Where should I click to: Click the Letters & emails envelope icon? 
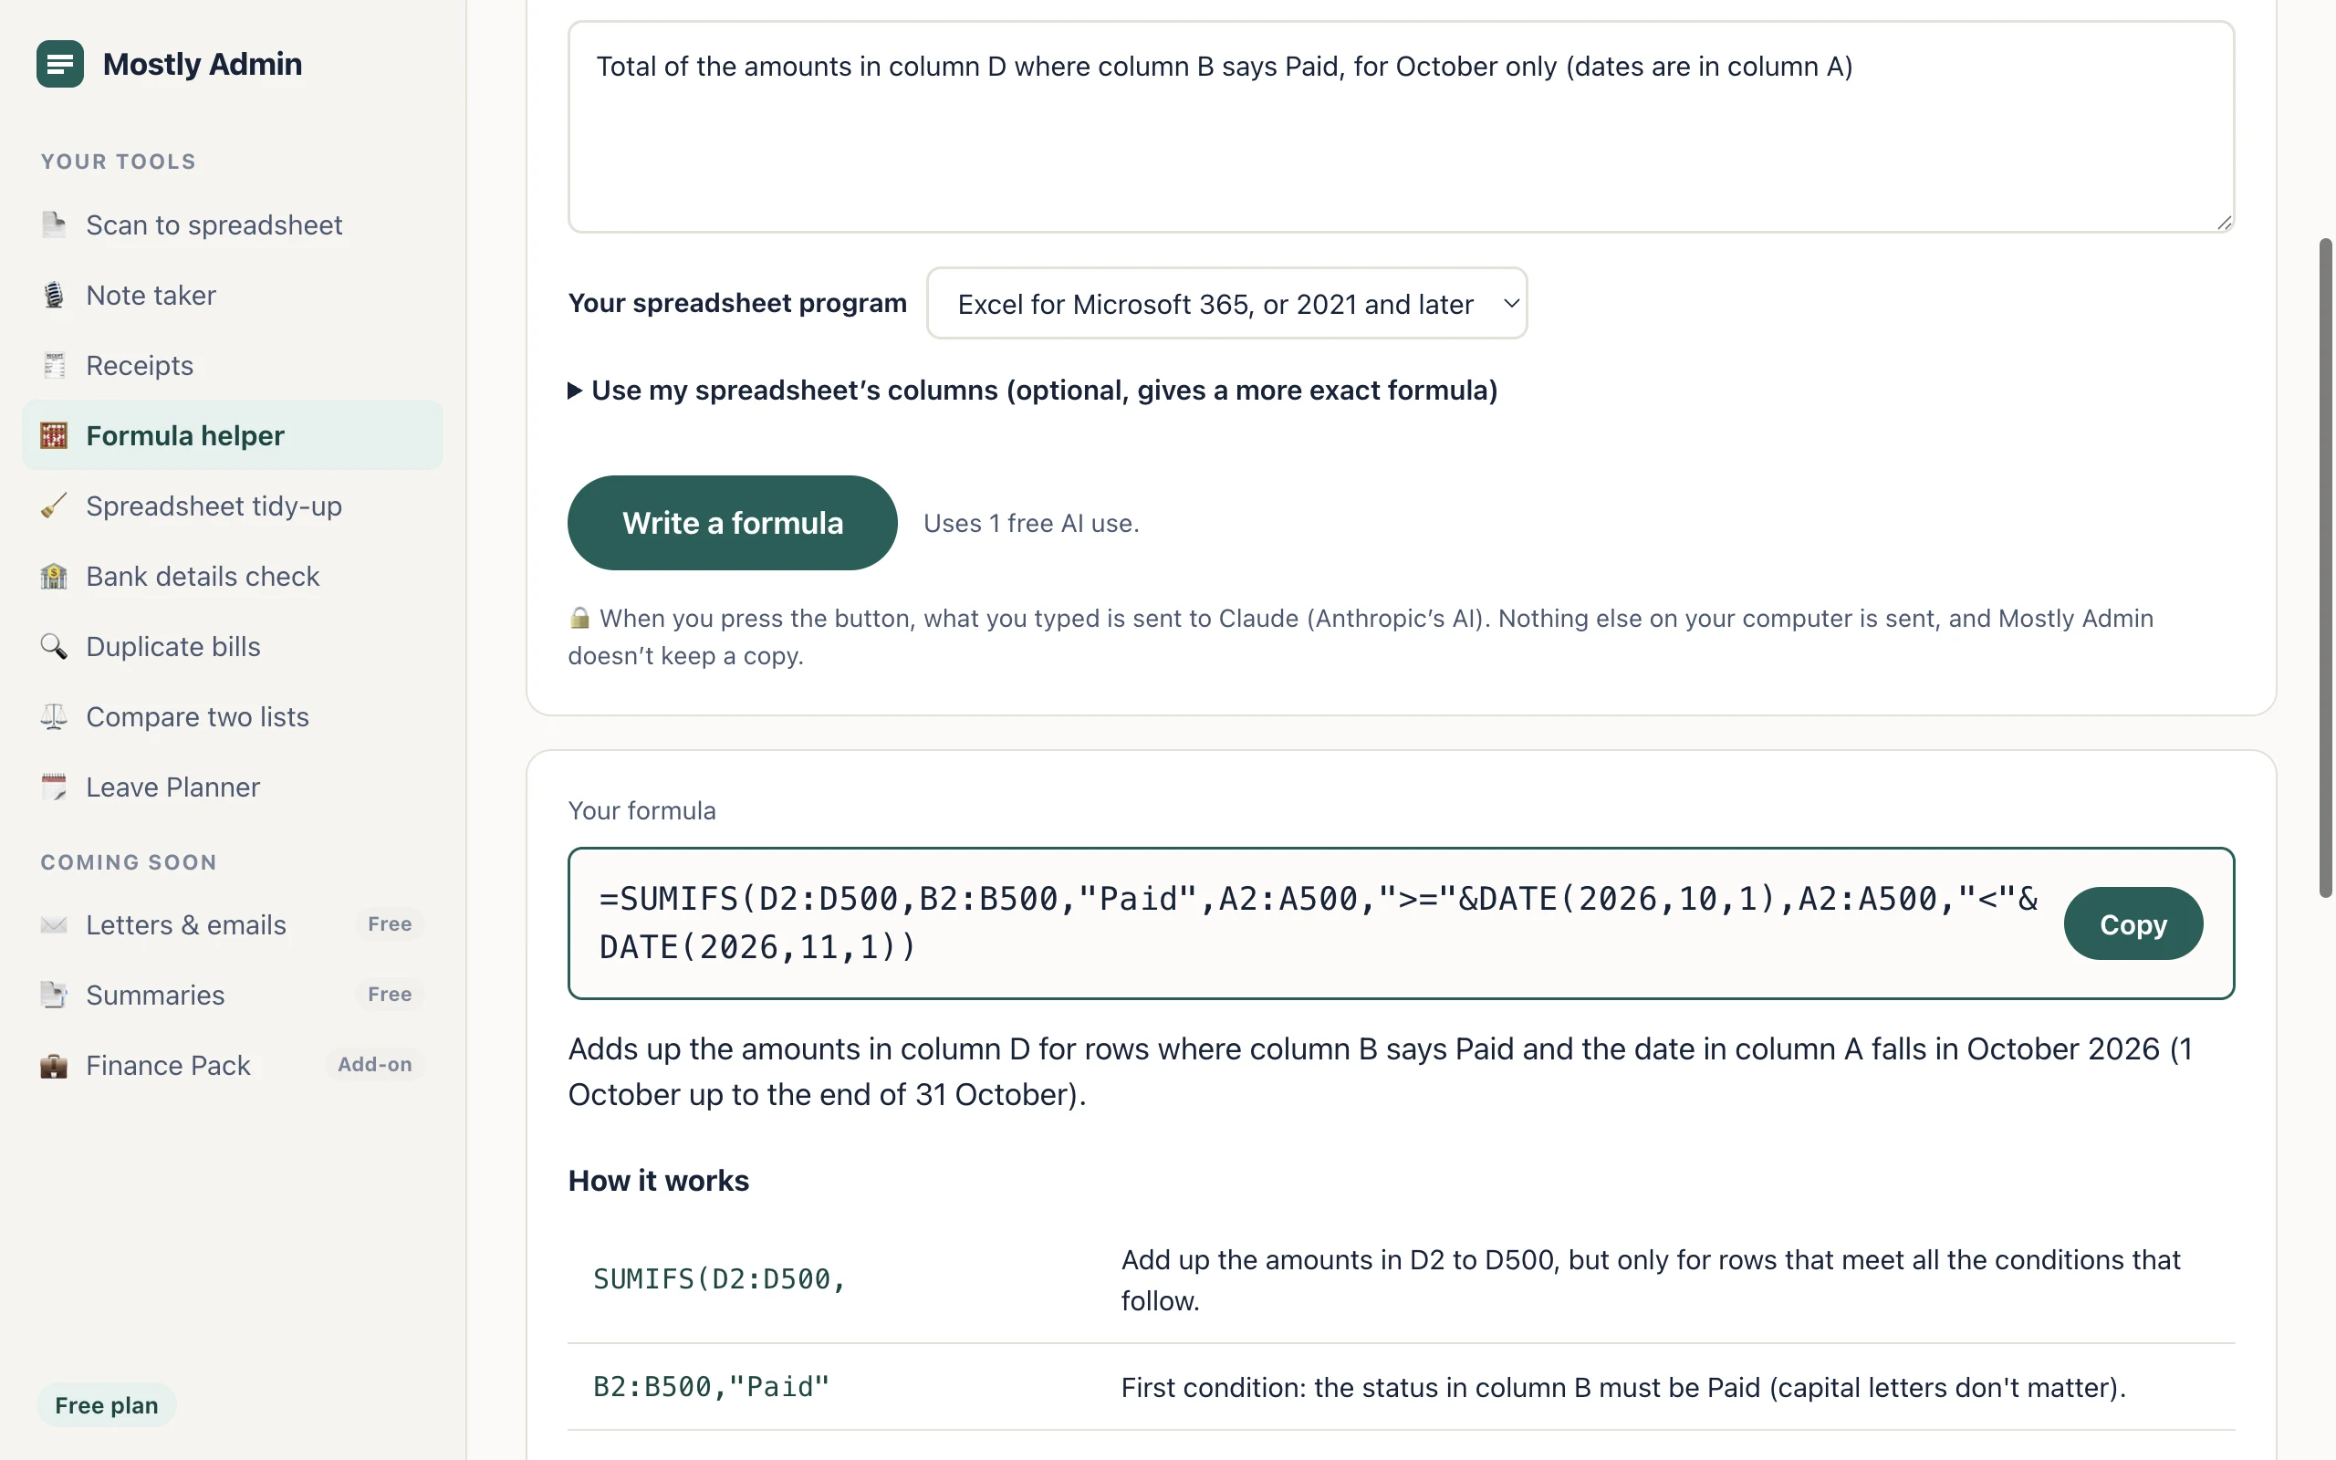tap(54, 925)
